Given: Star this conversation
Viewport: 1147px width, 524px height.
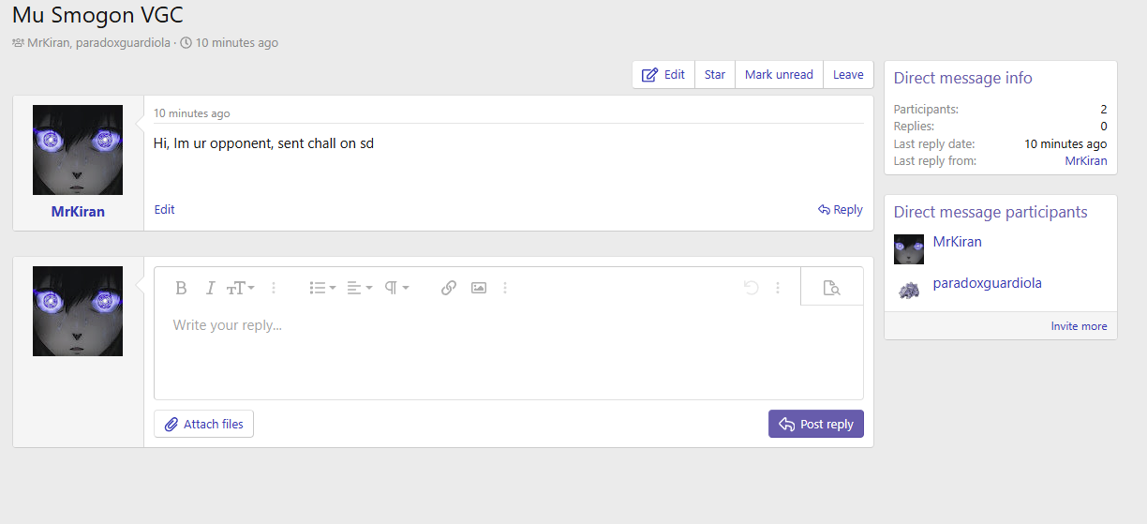Looking at the screenshot, I should click(715, 75).
